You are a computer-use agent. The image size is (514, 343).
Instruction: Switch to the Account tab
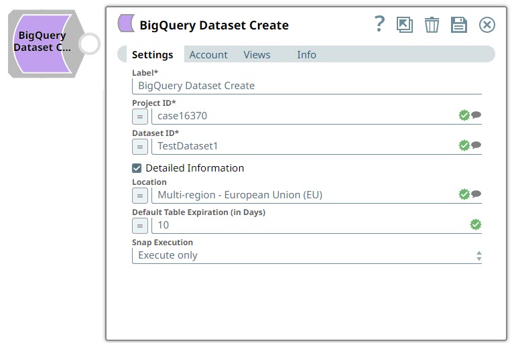[x=208, y=55]
